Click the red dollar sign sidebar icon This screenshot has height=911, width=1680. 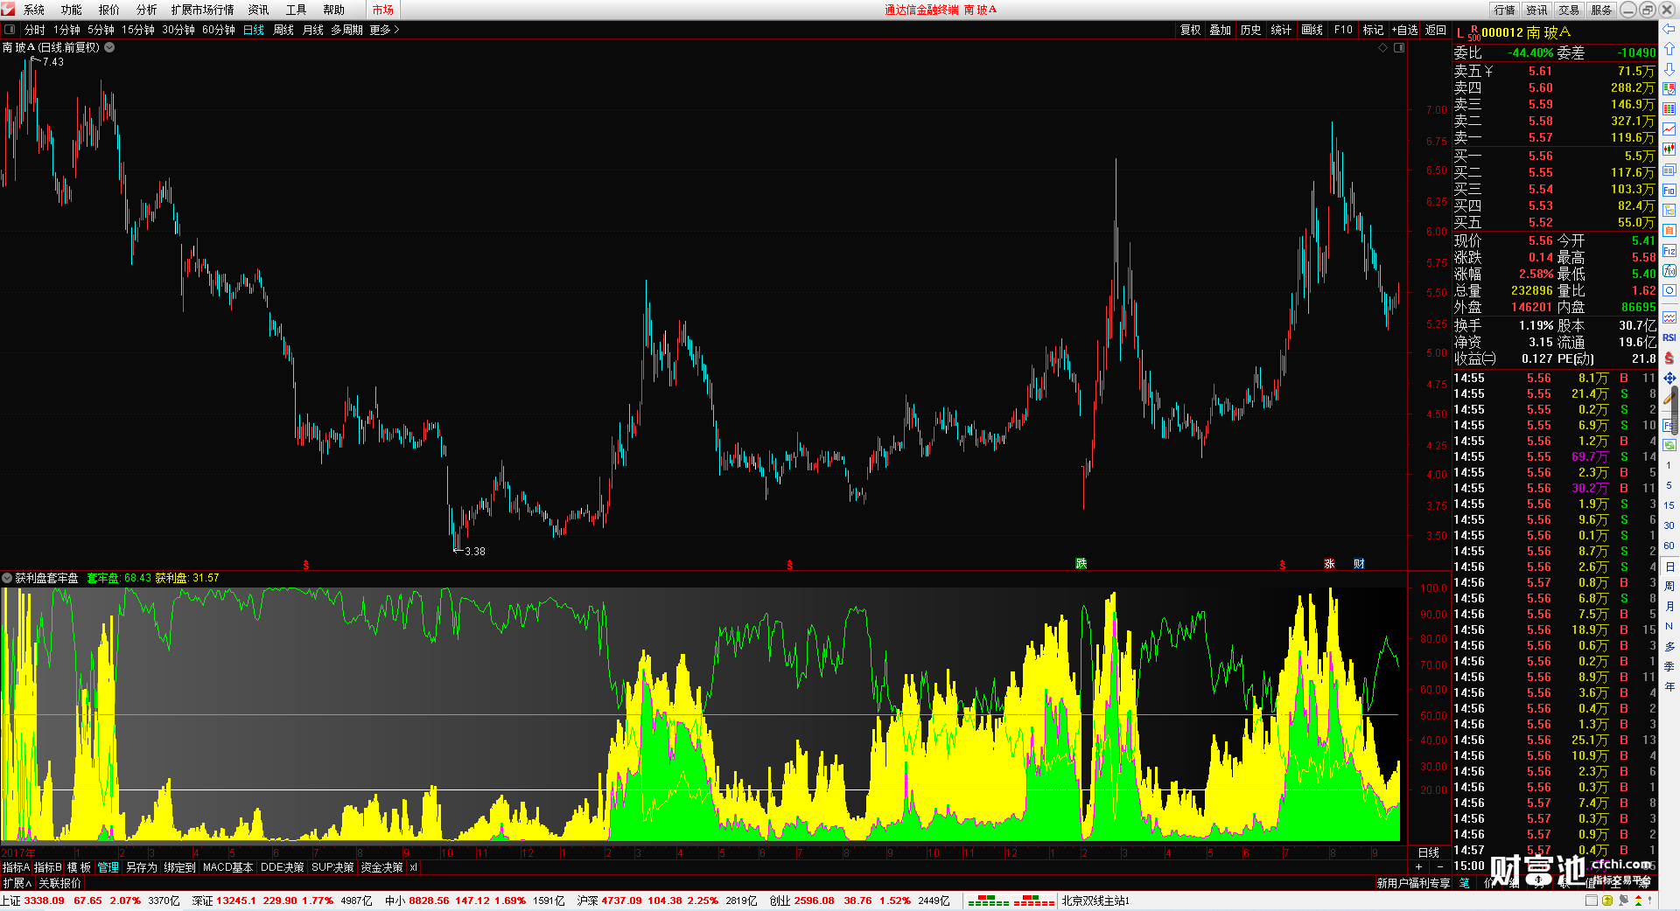coord(1669,358)
